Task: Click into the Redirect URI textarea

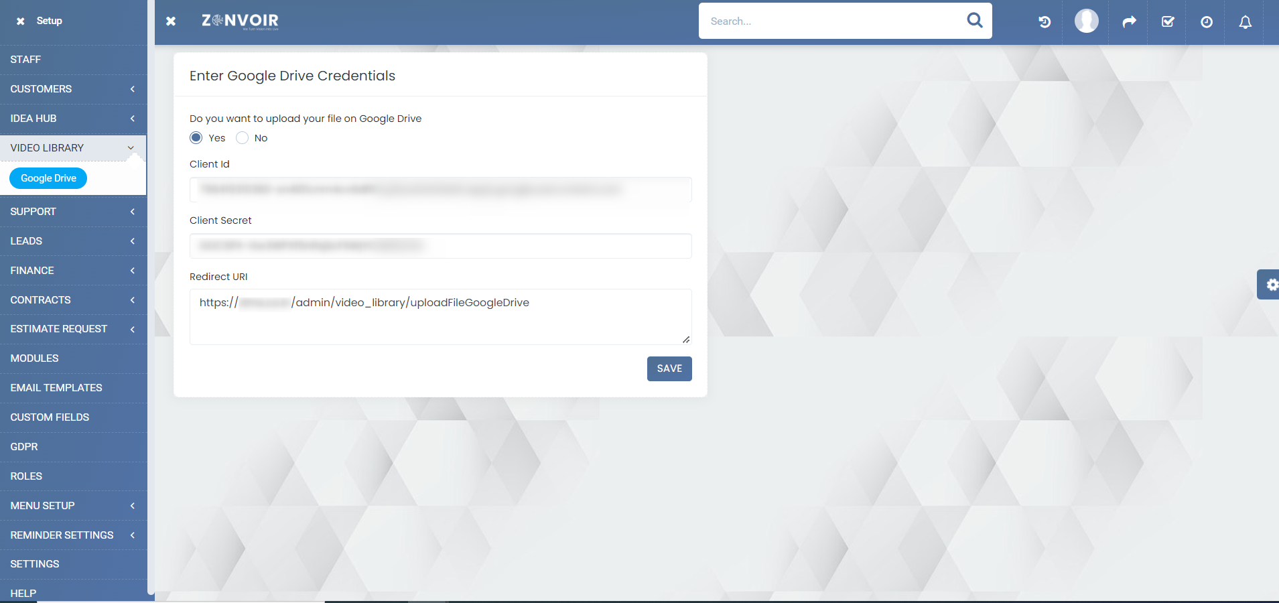Action: pos(440,317)
